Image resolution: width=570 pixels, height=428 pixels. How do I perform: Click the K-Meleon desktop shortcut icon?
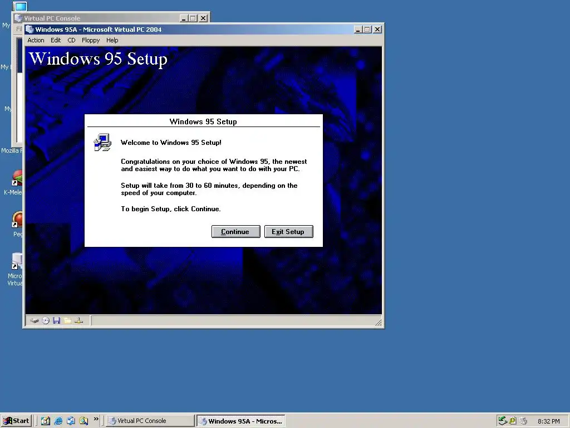tap(17, 177)
